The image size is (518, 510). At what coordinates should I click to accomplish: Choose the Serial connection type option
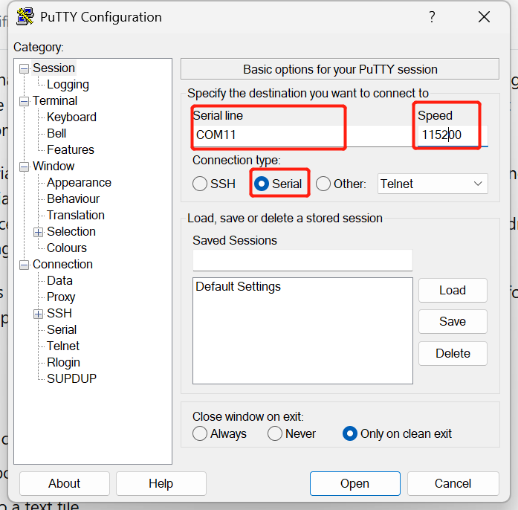click(x=262, y=184)
